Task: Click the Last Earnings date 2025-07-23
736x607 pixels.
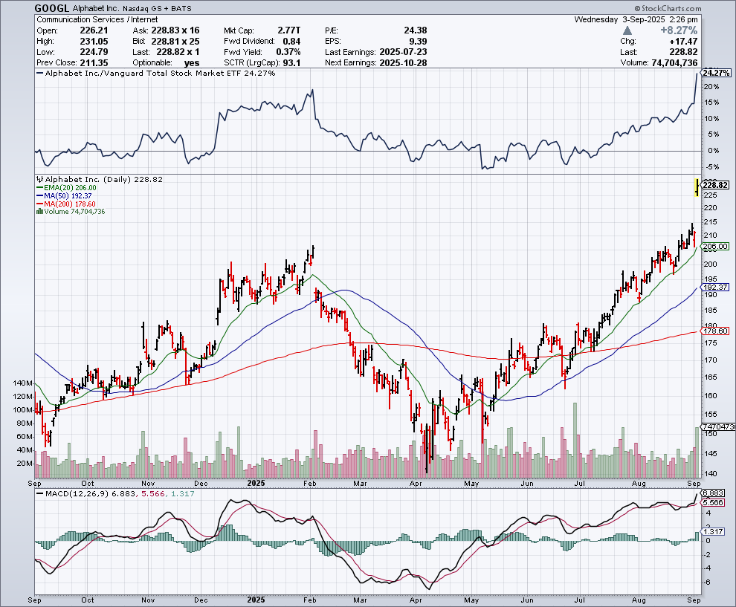Action: point(403,52)
